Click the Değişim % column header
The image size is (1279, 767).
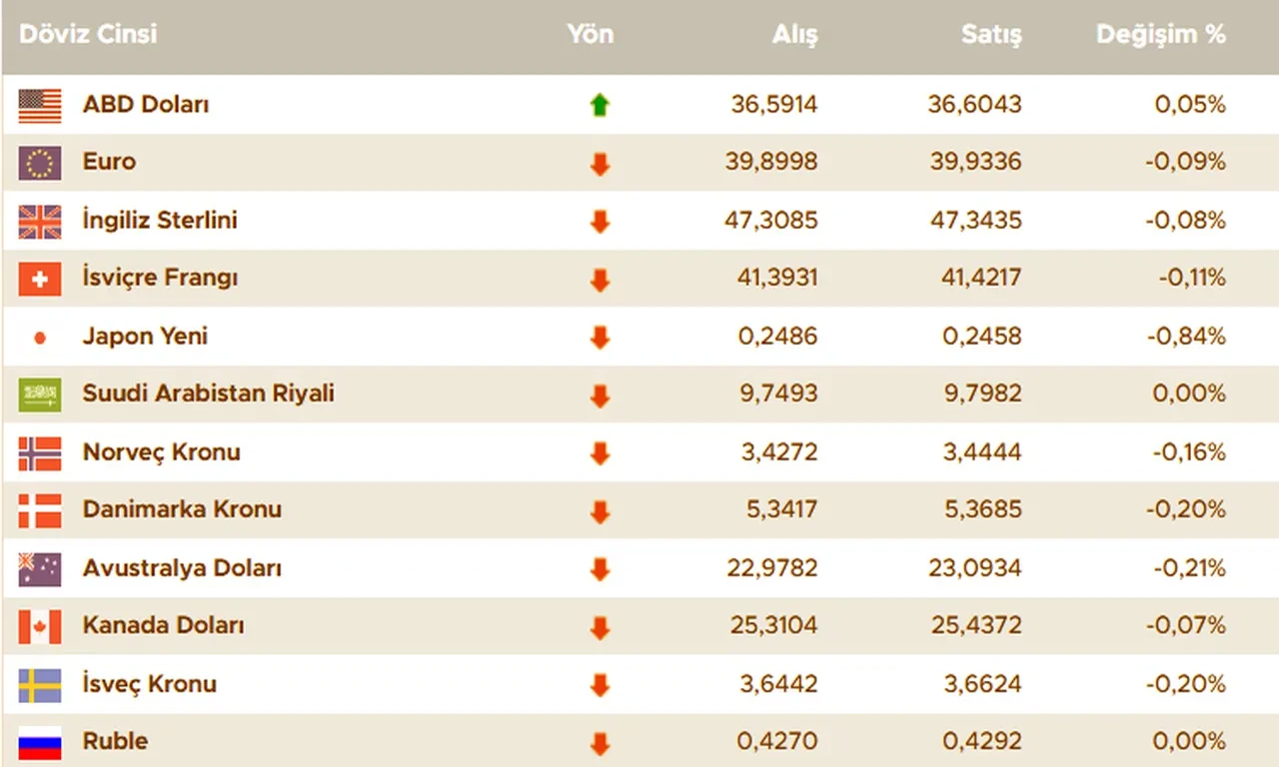click(1160, 34)
